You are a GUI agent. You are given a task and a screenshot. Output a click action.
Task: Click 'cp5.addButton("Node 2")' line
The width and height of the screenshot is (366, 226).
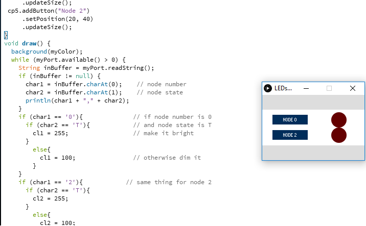pos(49,11)
